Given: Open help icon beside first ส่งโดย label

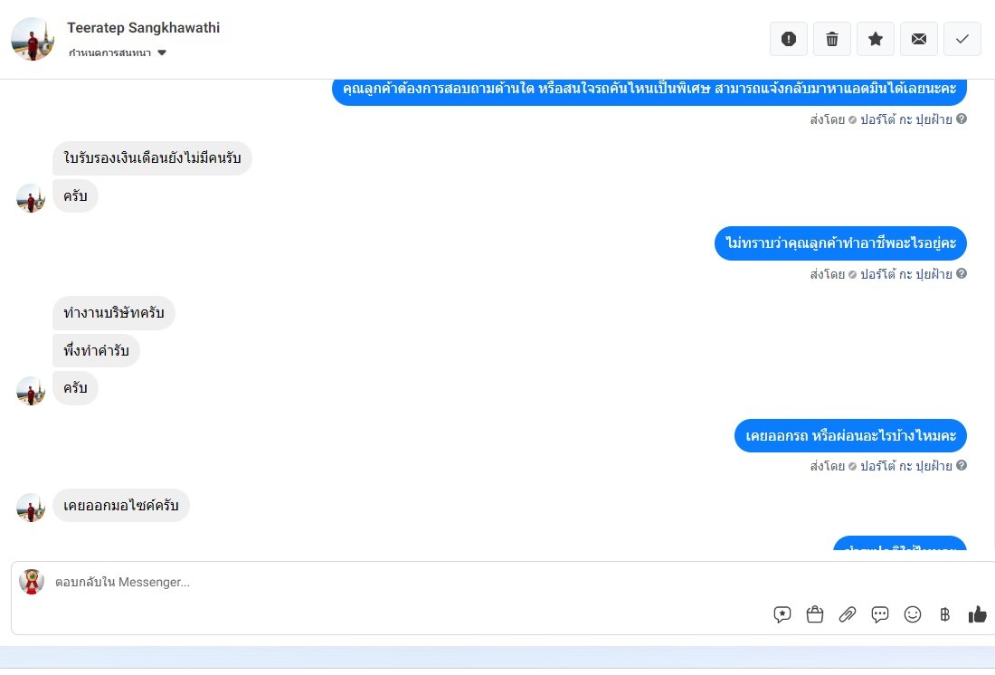Looking at the screenshot, I should (x=962, y=119).
